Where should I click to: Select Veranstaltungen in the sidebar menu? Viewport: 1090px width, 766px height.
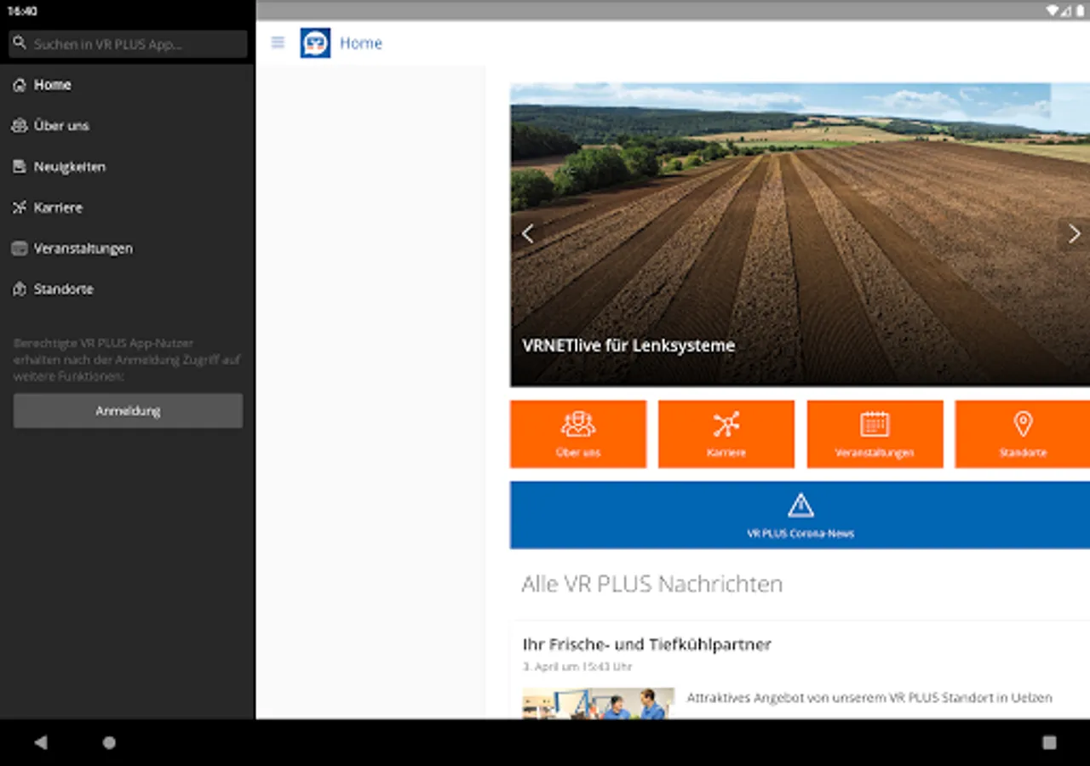coord(128,249)
